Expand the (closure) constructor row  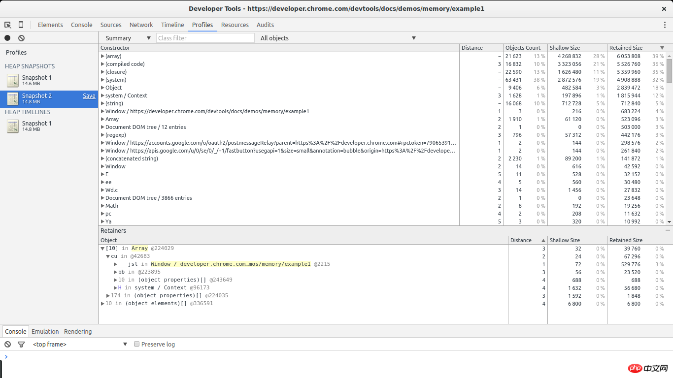pyautogui.click(x=102, y=72)
